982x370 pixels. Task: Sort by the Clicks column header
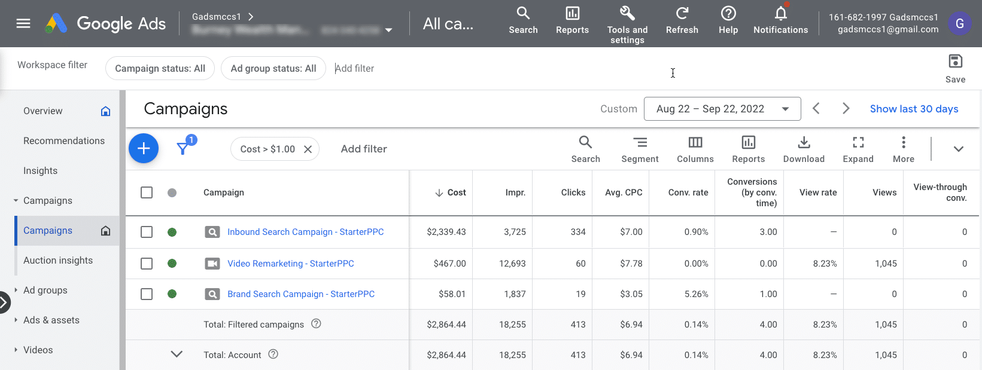click(x=573, y=192)
